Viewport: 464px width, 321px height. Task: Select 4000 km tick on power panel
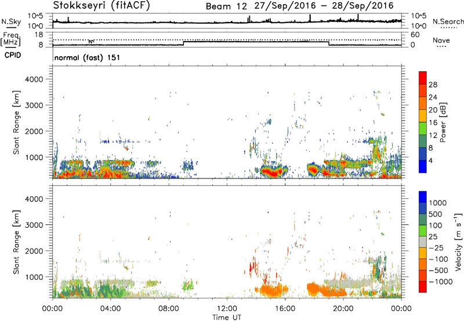(x=34, y=79)
